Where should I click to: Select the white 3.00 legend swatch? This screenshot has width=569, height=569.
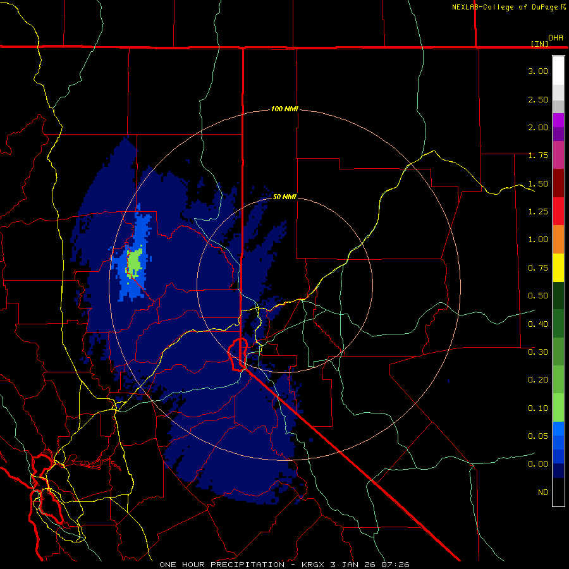click(x=558, y=71)
